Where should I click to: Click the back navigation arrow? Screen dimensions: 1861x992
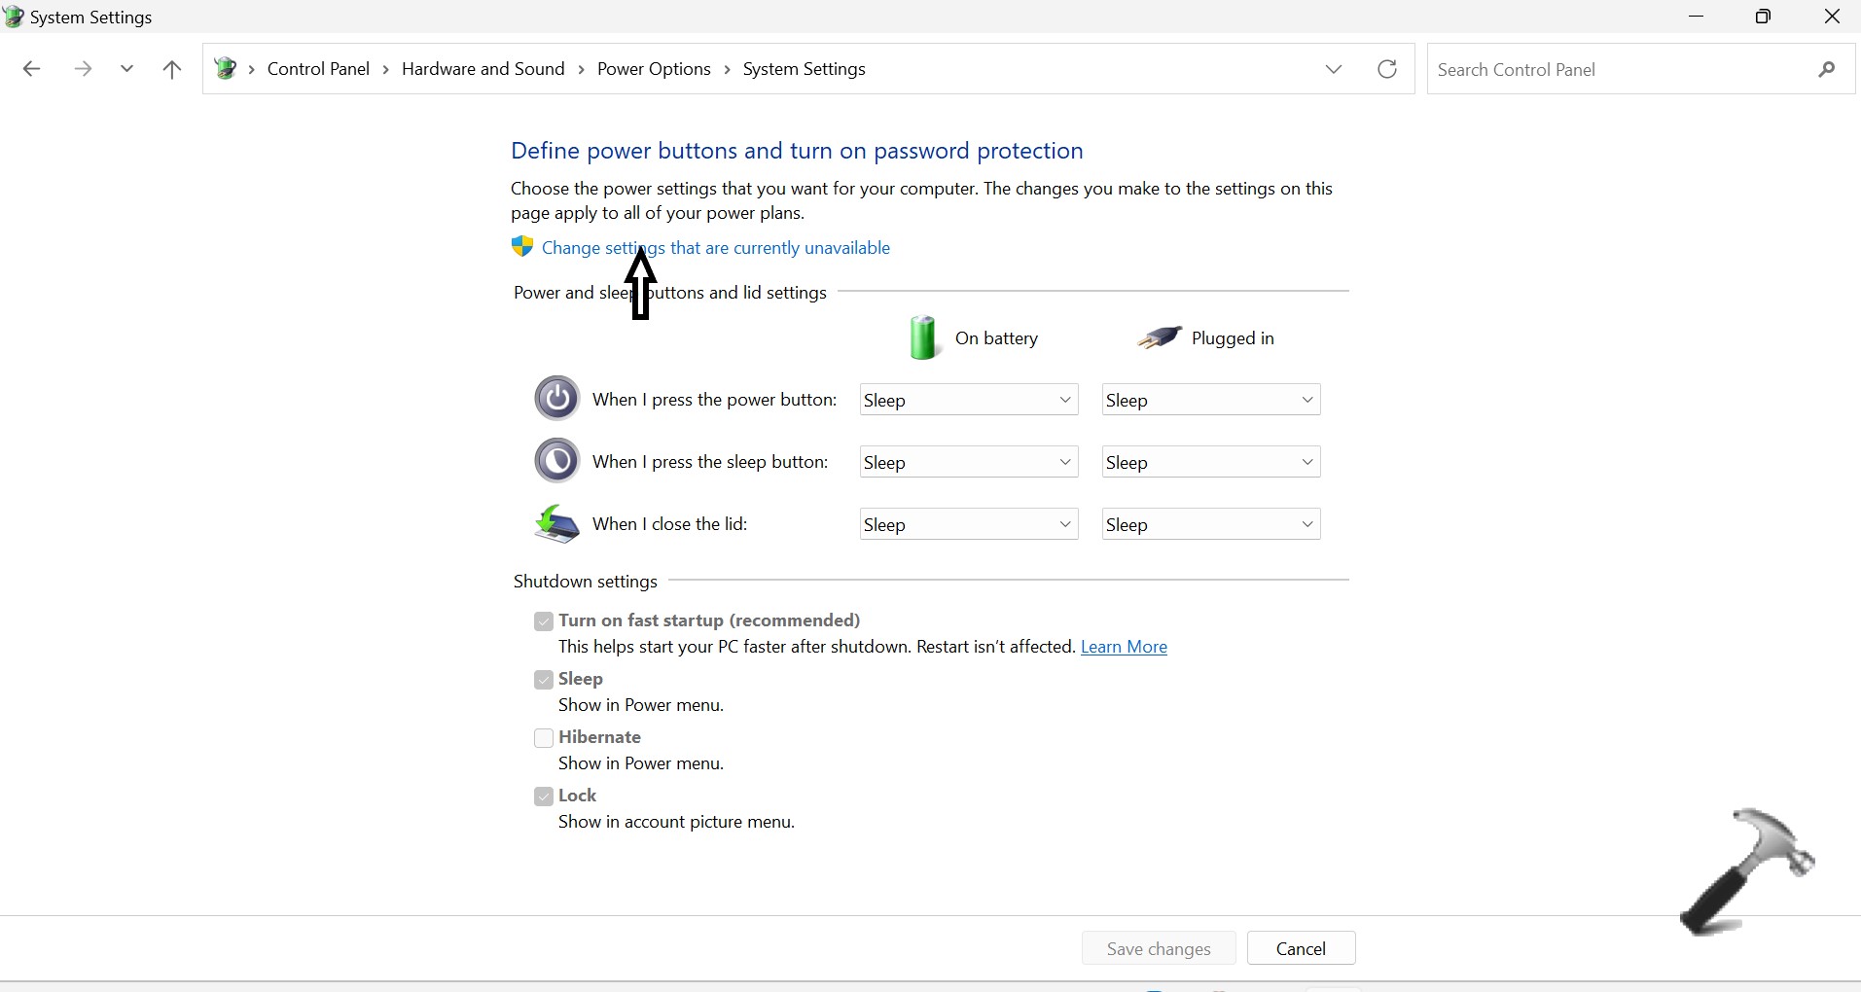31,69
